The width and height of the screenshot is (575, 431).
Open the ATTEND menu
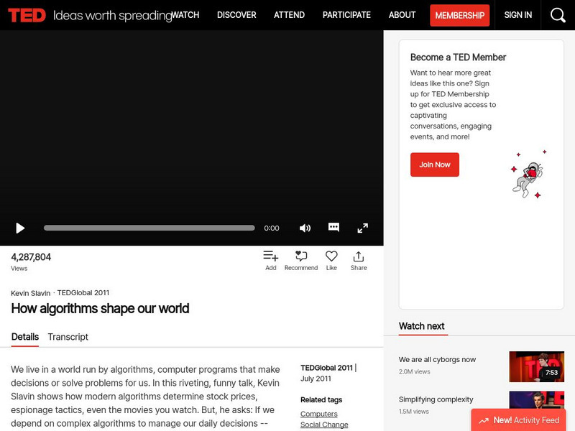(290, 15)
